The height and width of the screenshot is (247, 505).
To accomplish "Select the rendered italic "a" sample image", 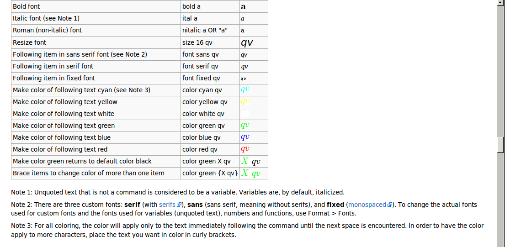I will coord(242,19).
